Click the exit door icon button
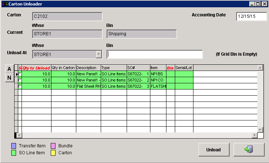Image resolution: width=269 pixels, height=163 pixels. click(x=249, y=150)
